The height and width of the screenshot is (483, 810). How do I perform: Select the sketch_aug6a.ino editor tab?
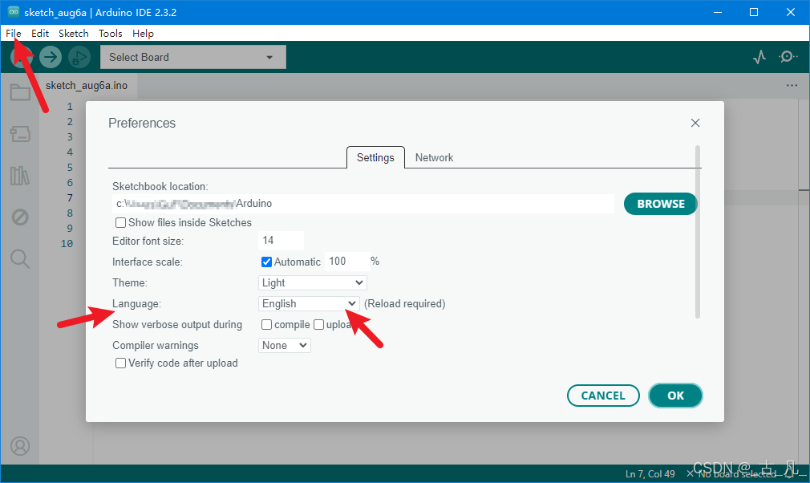(87, 86)
